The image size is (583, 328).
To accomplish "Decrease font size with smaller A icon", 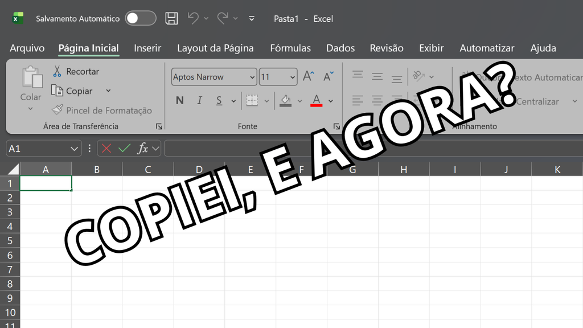I will point(329,76).
